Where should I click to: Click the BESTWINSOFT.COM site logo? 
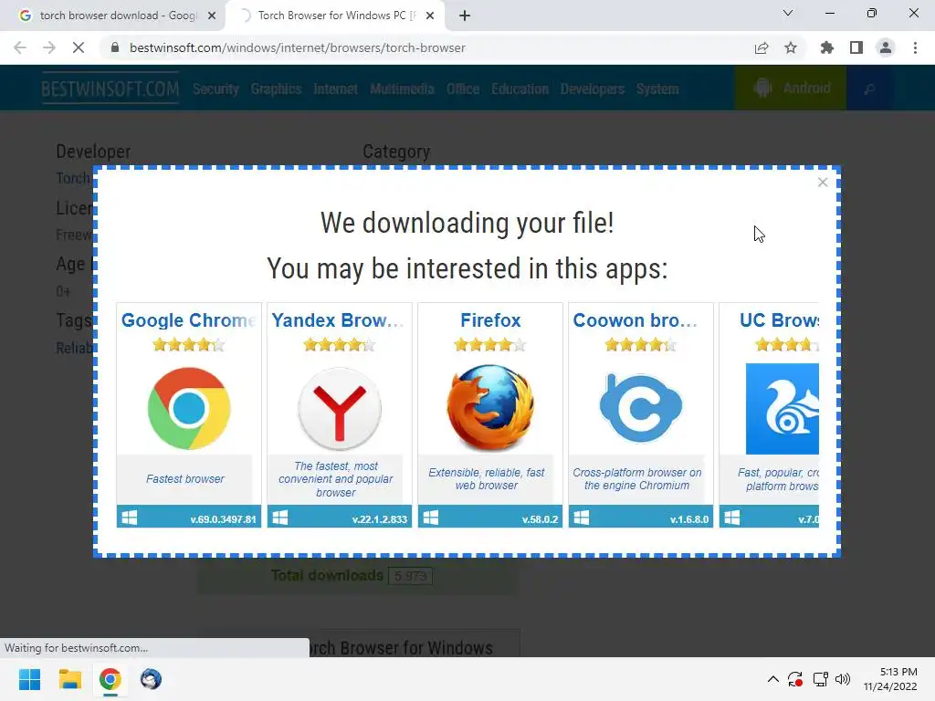click(x=110, y=89)
